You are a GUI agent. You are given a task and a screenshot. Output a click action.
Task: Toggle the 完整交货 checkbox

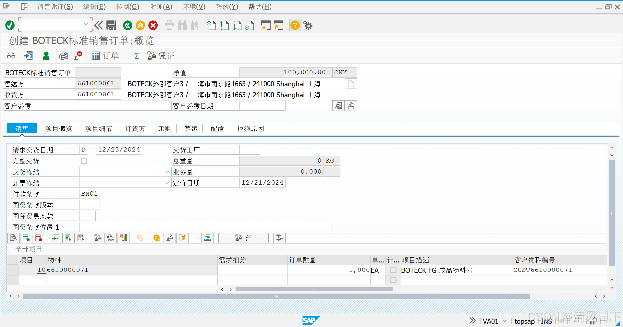(x=84, y=161)
